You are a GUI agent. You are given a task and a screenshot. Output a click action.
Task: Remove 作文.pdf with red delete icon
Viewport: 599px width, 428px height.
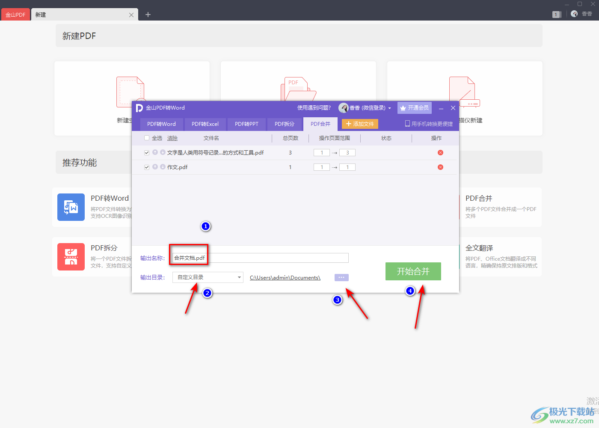(x=440, y=167)
